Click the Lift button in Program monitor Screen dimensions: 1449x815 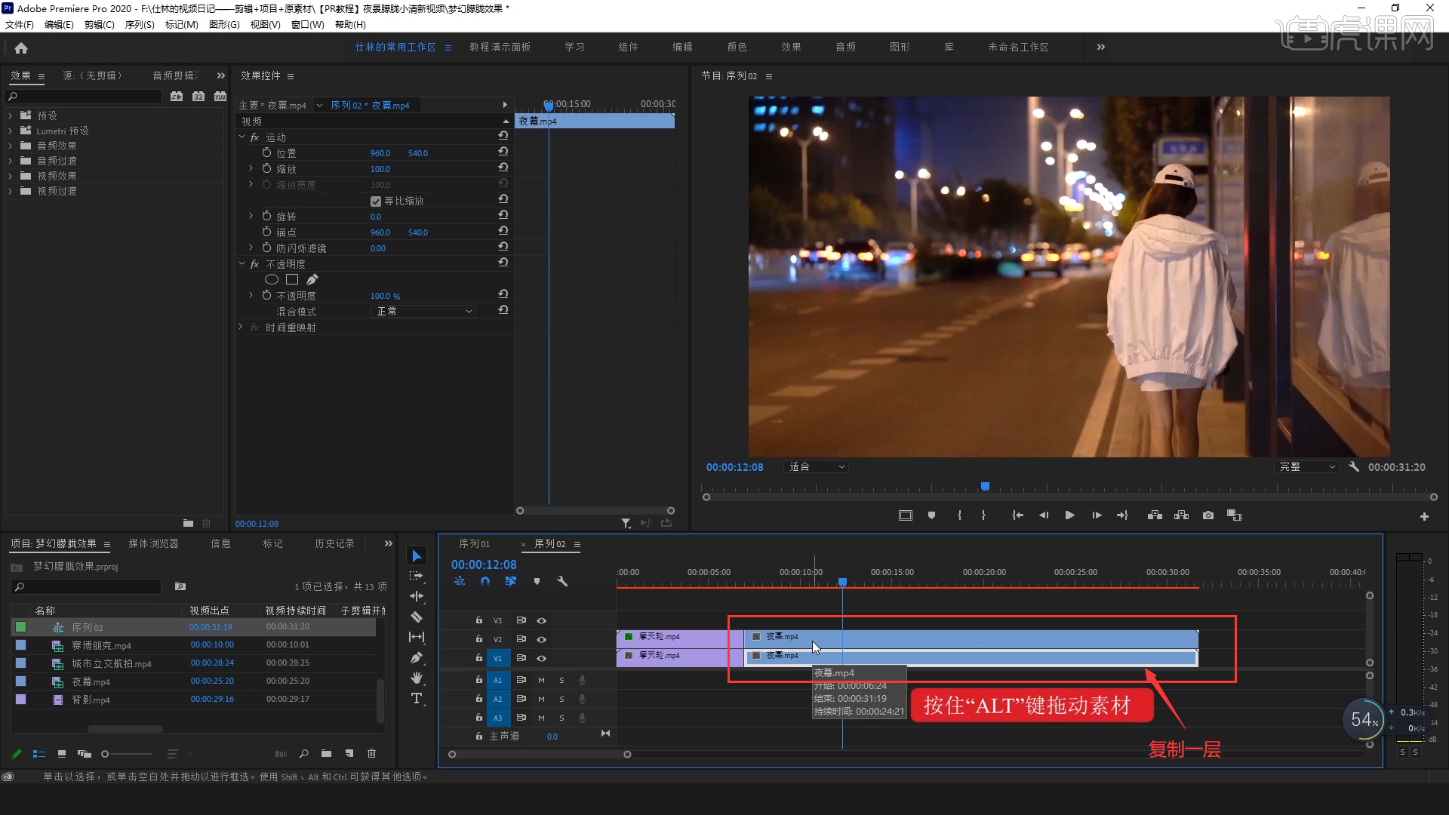point(1155,515)
